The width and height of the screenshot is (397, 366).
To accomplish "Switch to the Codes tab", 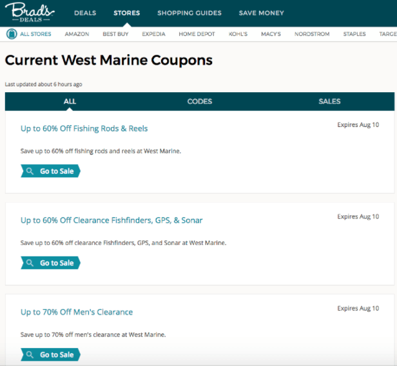I will [x=200, y=101].
